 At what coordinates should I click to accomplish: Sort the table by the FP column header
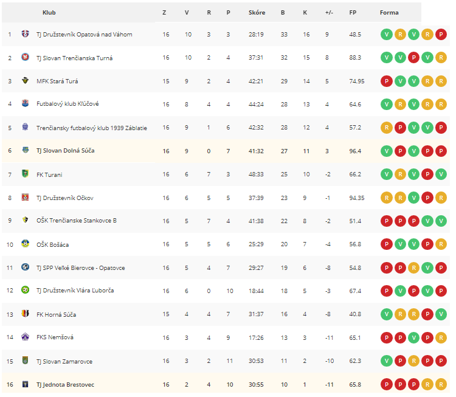click(353, 13)
